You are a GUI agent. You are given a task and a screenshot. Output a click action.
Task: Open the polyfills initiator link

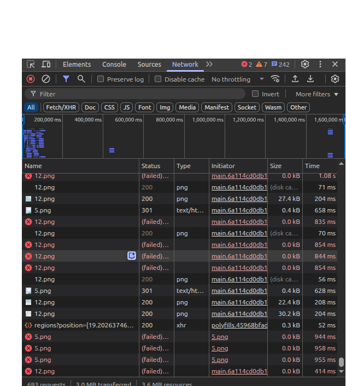coord(239,325)
